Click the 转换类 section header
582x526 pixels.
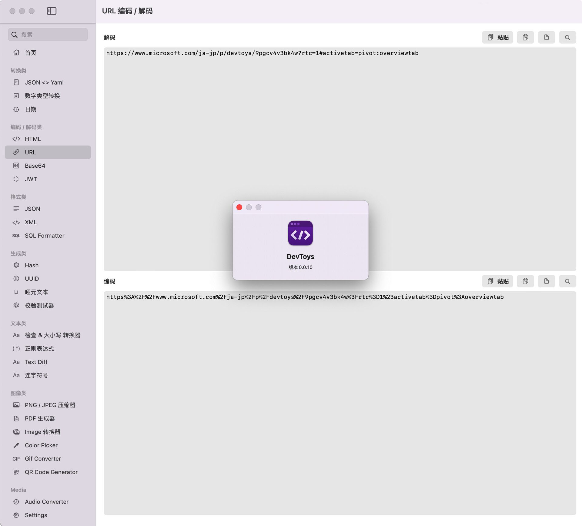click(x=18, y=71)
